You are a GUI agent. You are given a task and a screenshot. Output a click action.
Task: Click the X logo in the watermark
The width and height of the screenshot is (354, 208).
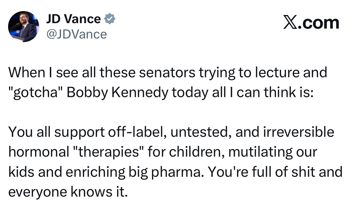point(290,22)
